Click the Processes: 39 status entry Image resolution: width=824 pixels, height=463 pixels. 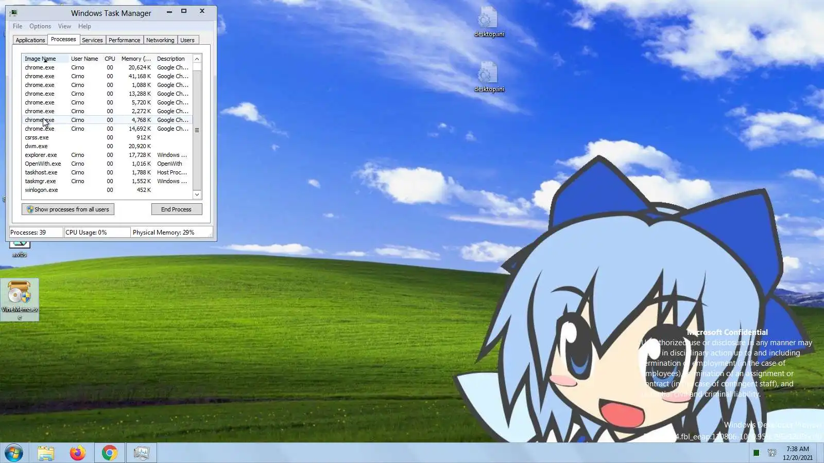tap(36, 233)
